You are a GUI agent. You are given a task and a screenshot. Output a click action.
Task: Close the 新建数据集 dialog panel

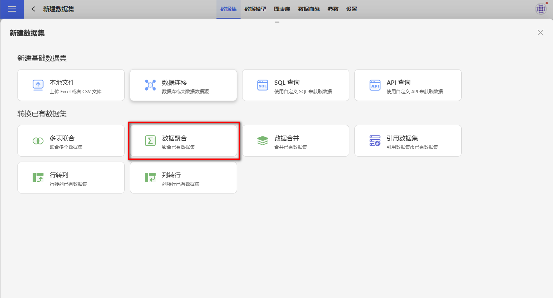pyautogui.click(x=541, y=33)
